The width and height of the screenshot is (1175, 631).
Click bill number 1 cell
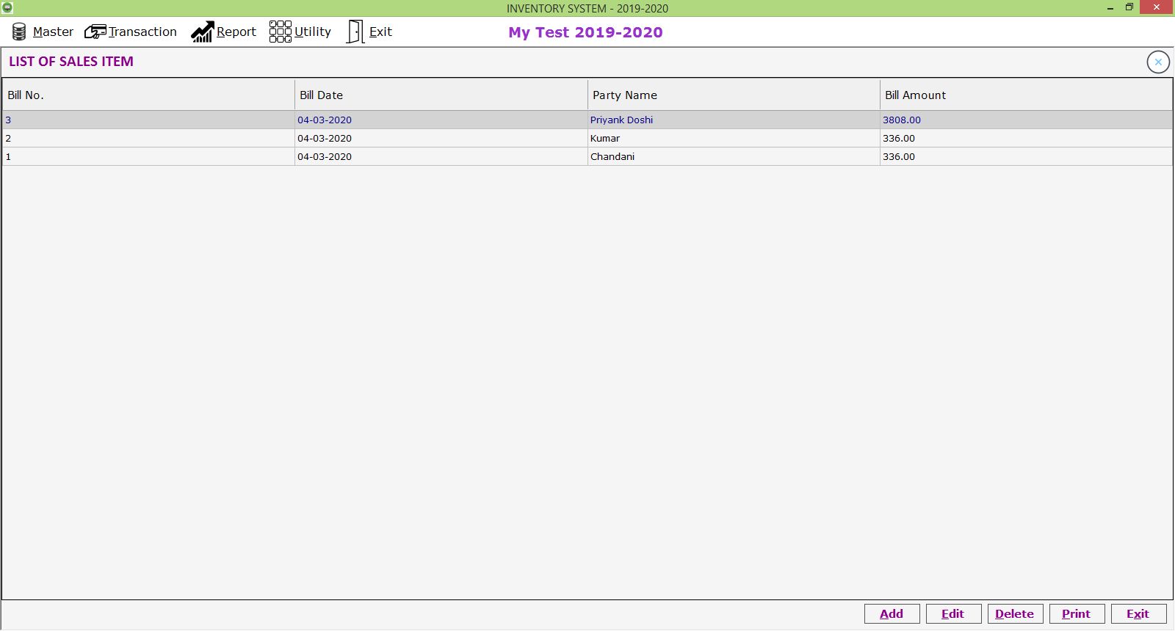148,157
